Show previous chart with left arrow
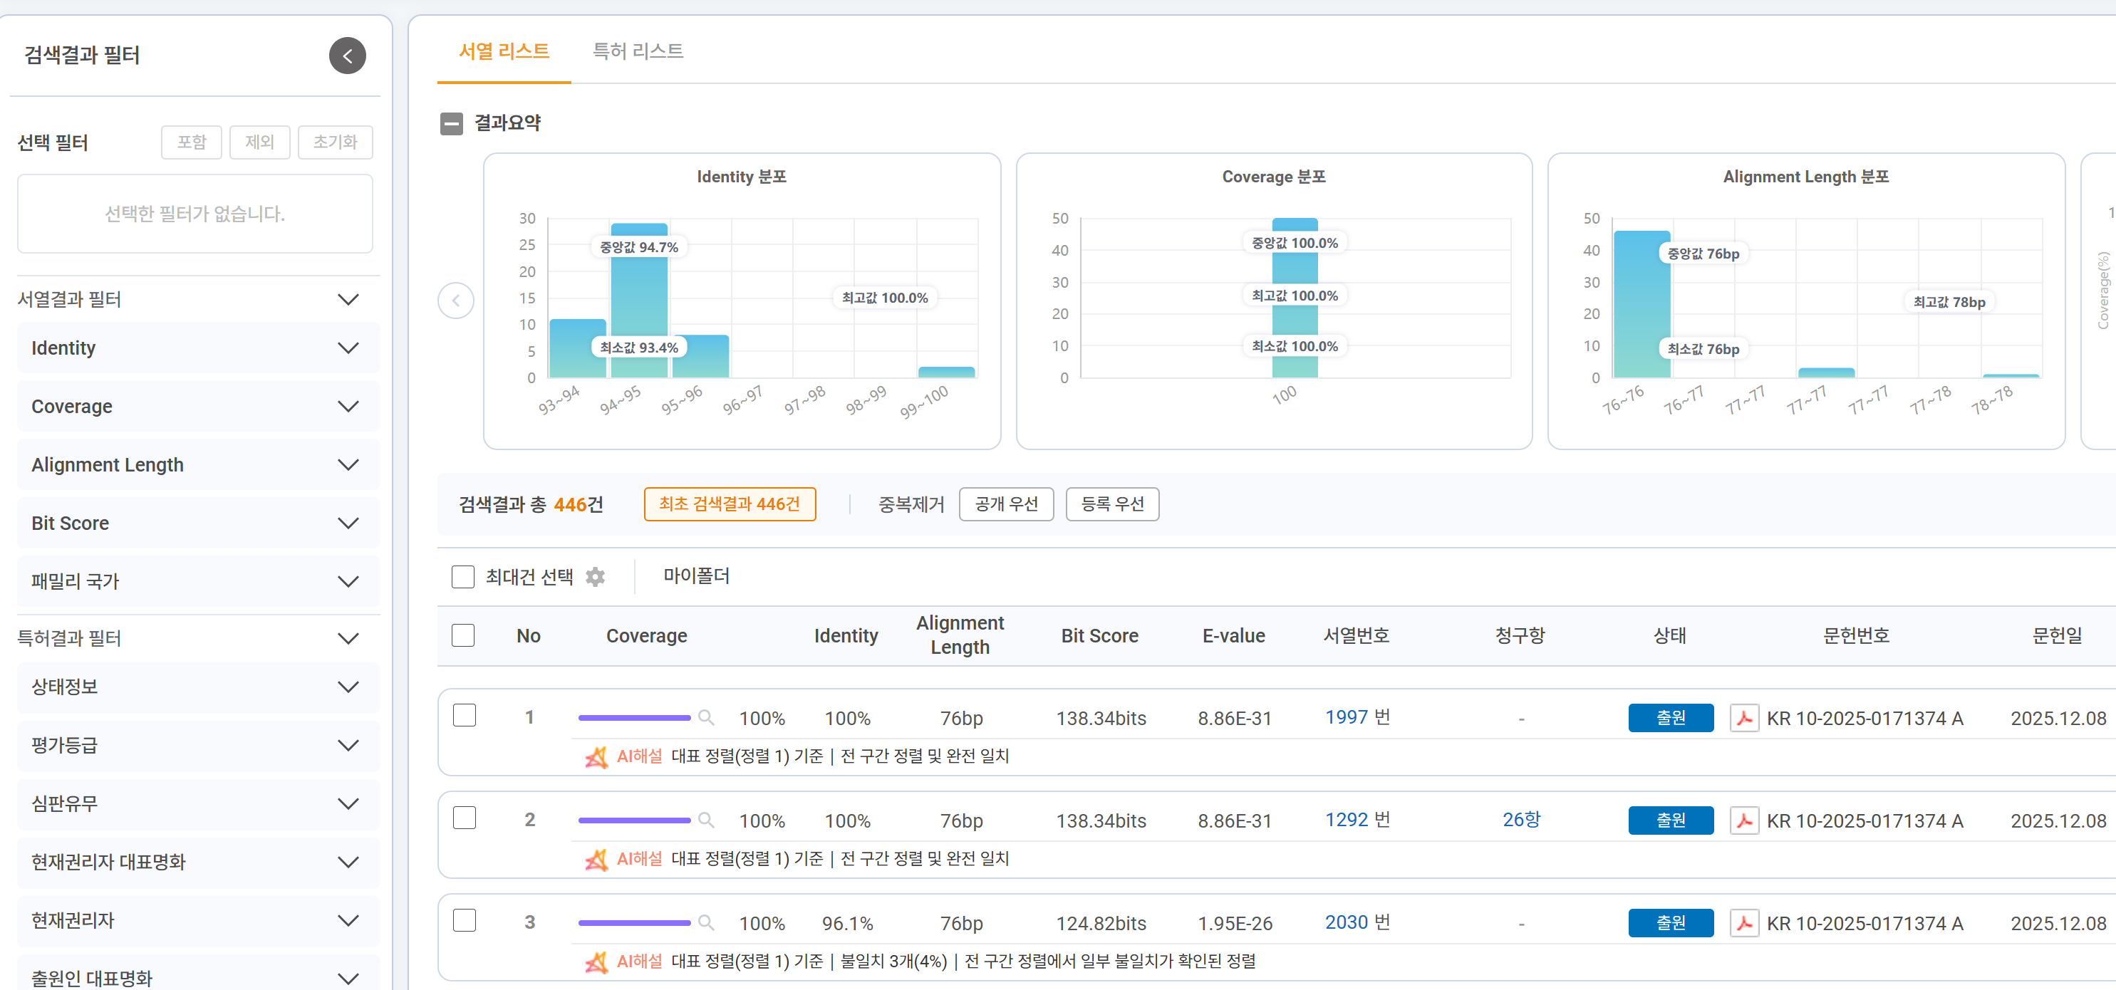This screenshot has width=2116, height=990. tap(456, 301)
